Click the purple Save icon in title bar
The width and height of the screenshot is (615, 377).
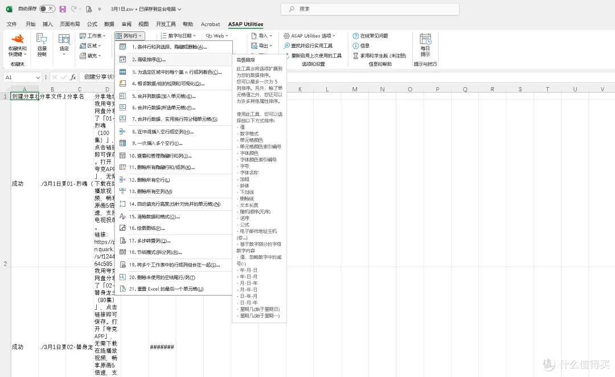[63, 9]
